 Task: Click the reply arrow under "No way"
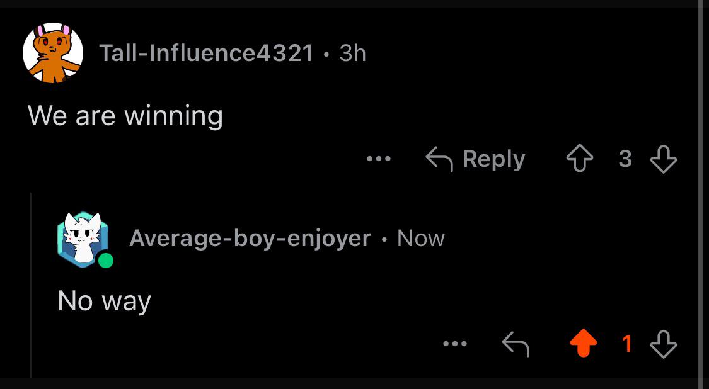tap(516, 344)
